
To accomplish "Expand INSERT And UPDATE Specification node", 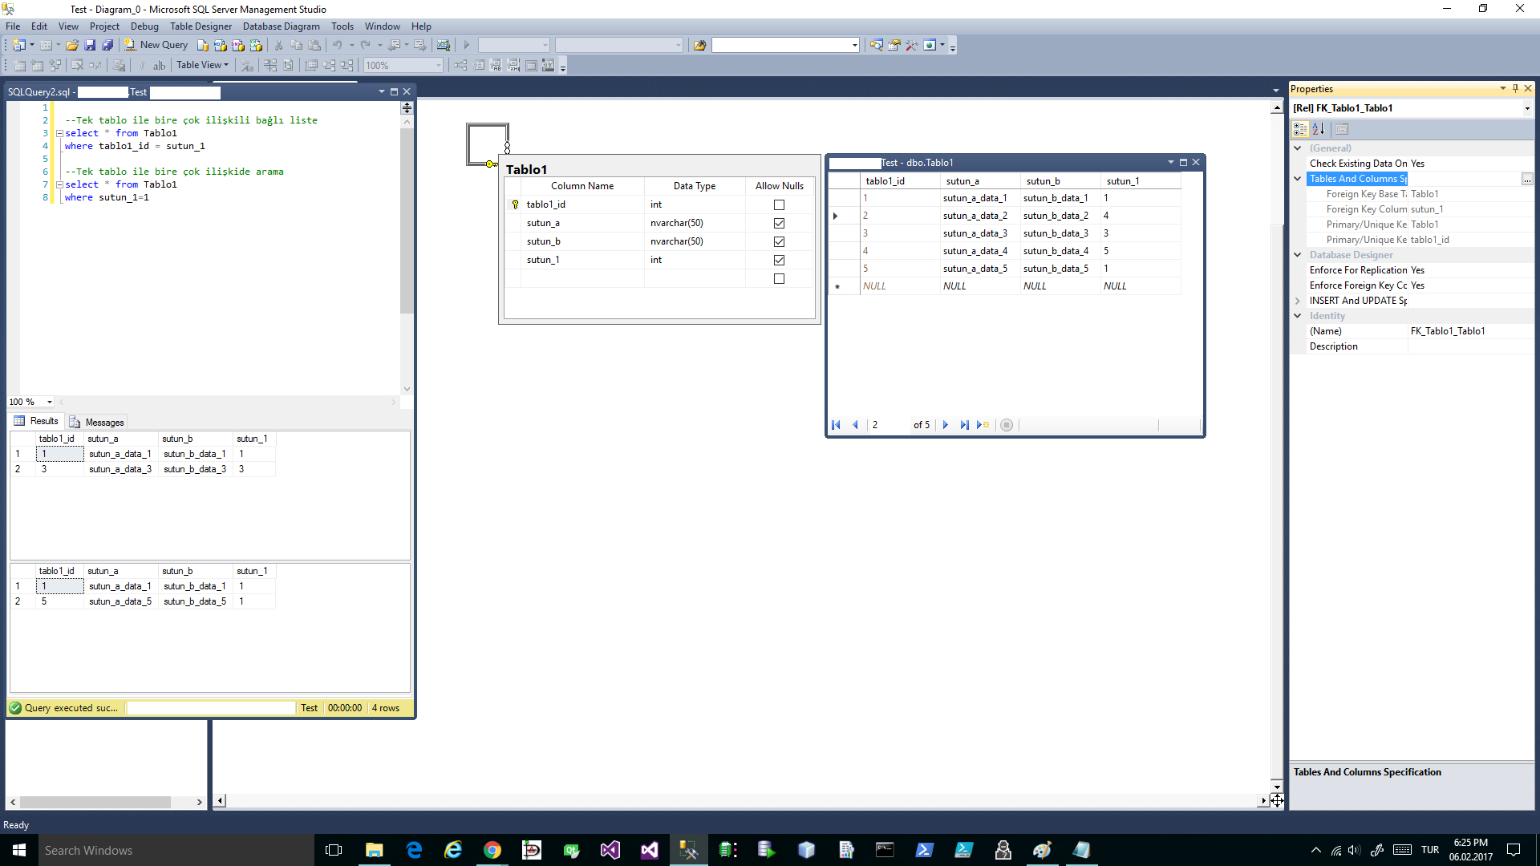I will coord(1298,301).
